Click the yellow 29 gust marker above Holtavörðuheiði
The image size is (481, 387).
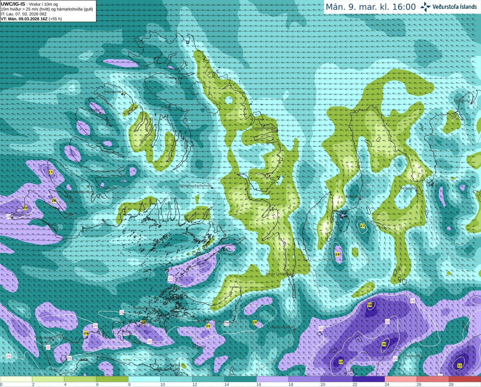pyautogui.click(x=255, y=322)
